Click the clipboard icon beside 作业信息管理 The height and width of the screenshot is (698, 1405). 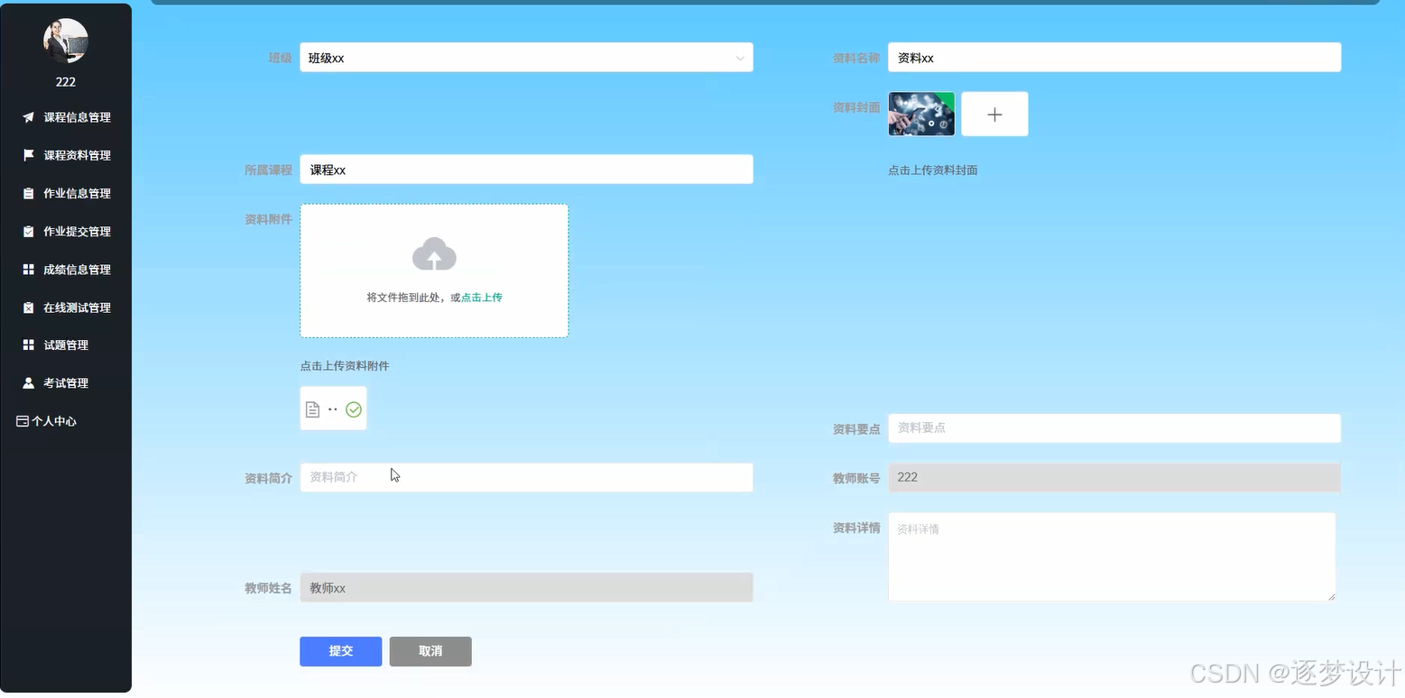[x=28, y=193]
